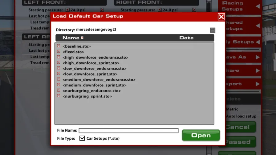This screenshot has height=155, width=276.
Task: Decrease Left Front starting pressure with left arrow
Action: click(67, 10)
